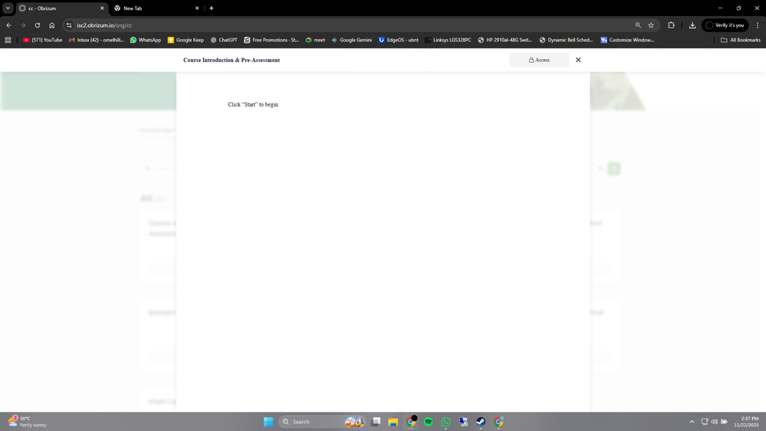This screenshot has width=766, height=431.
Task: Open a new browser tab
Action: (x=212, y=8)
